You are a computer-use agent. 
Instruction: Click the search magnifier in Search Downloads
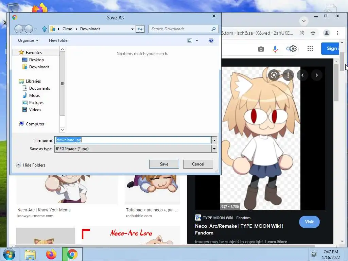(213, 29)
